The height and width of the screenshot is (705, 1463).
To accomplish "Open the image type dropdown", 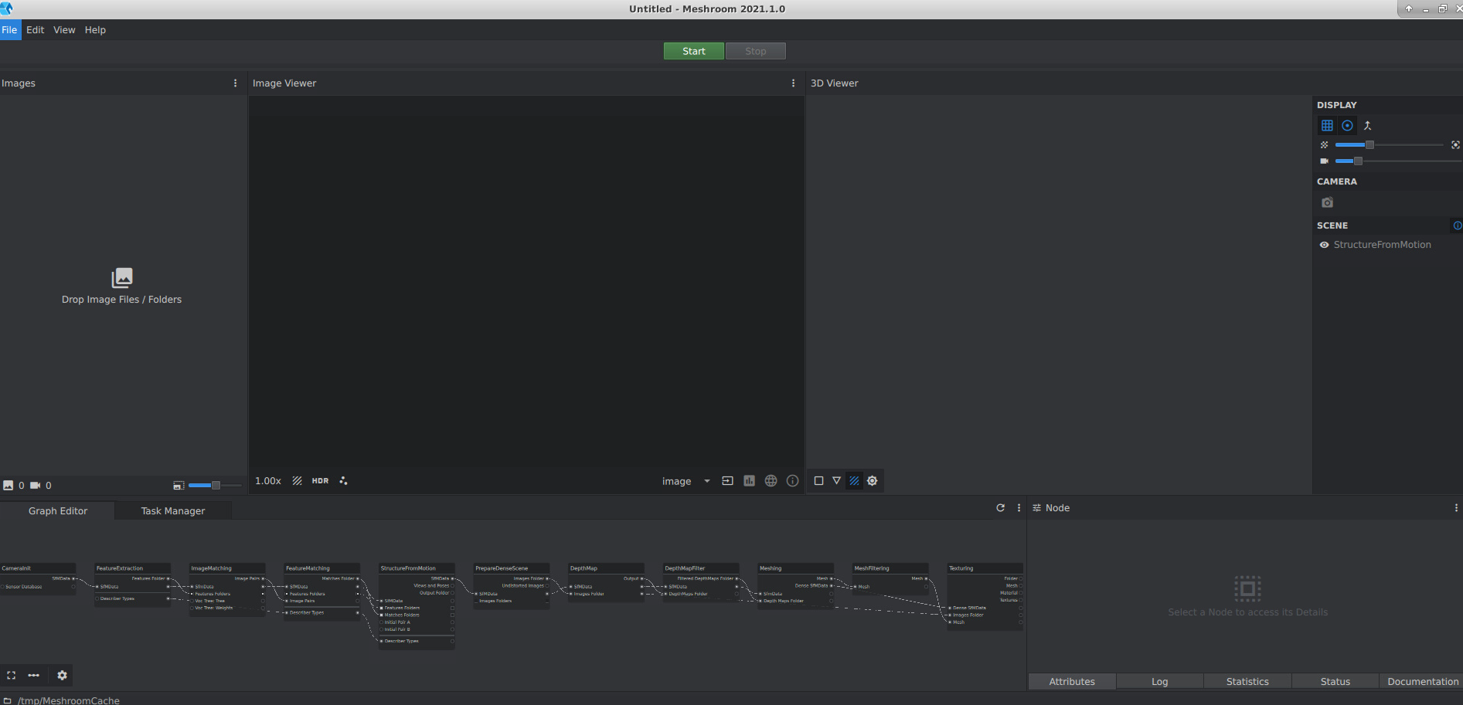I will click(x=686, y=482).
